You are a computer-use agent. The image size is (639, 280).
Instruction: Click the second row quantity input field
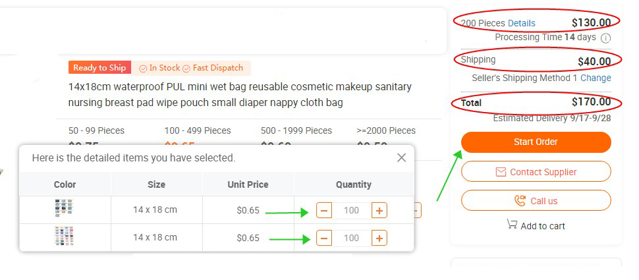point(351,238)
